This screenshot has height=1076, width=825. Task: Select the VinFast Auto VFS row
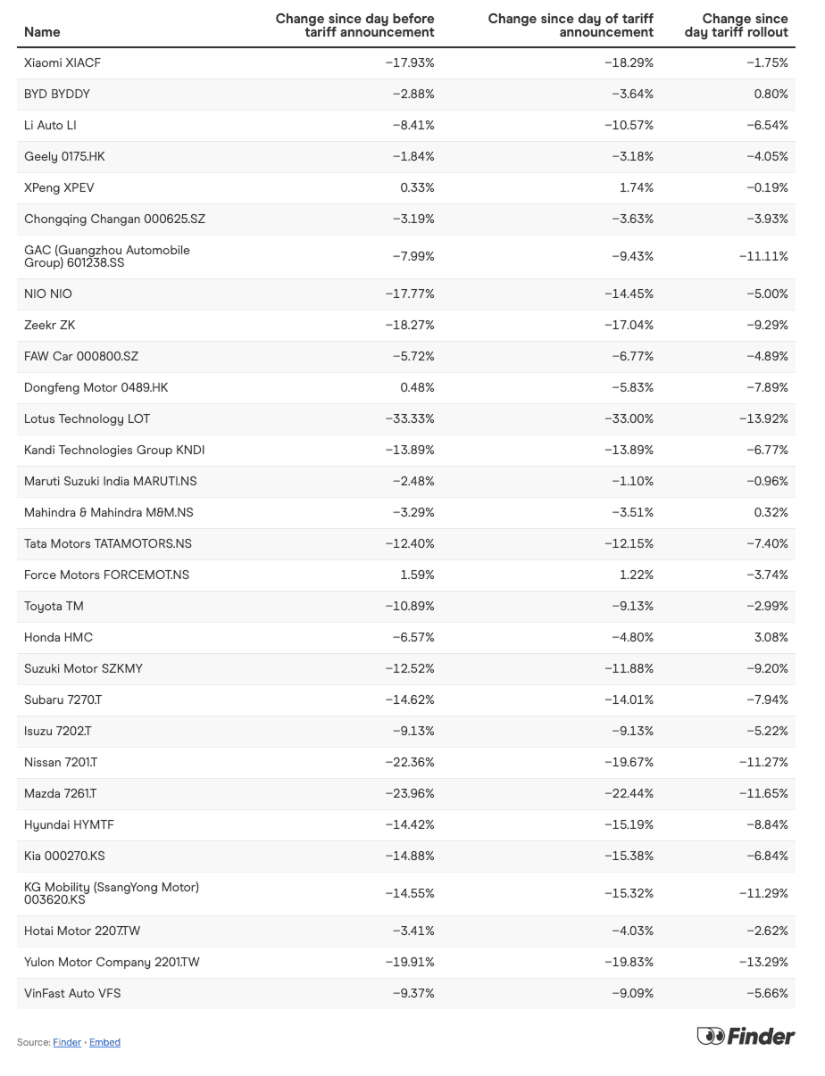click(72, 993)
